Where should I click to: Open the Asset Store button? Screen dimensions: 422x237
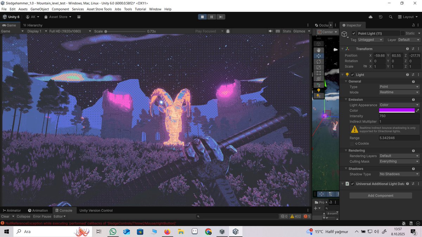point(58,17)
